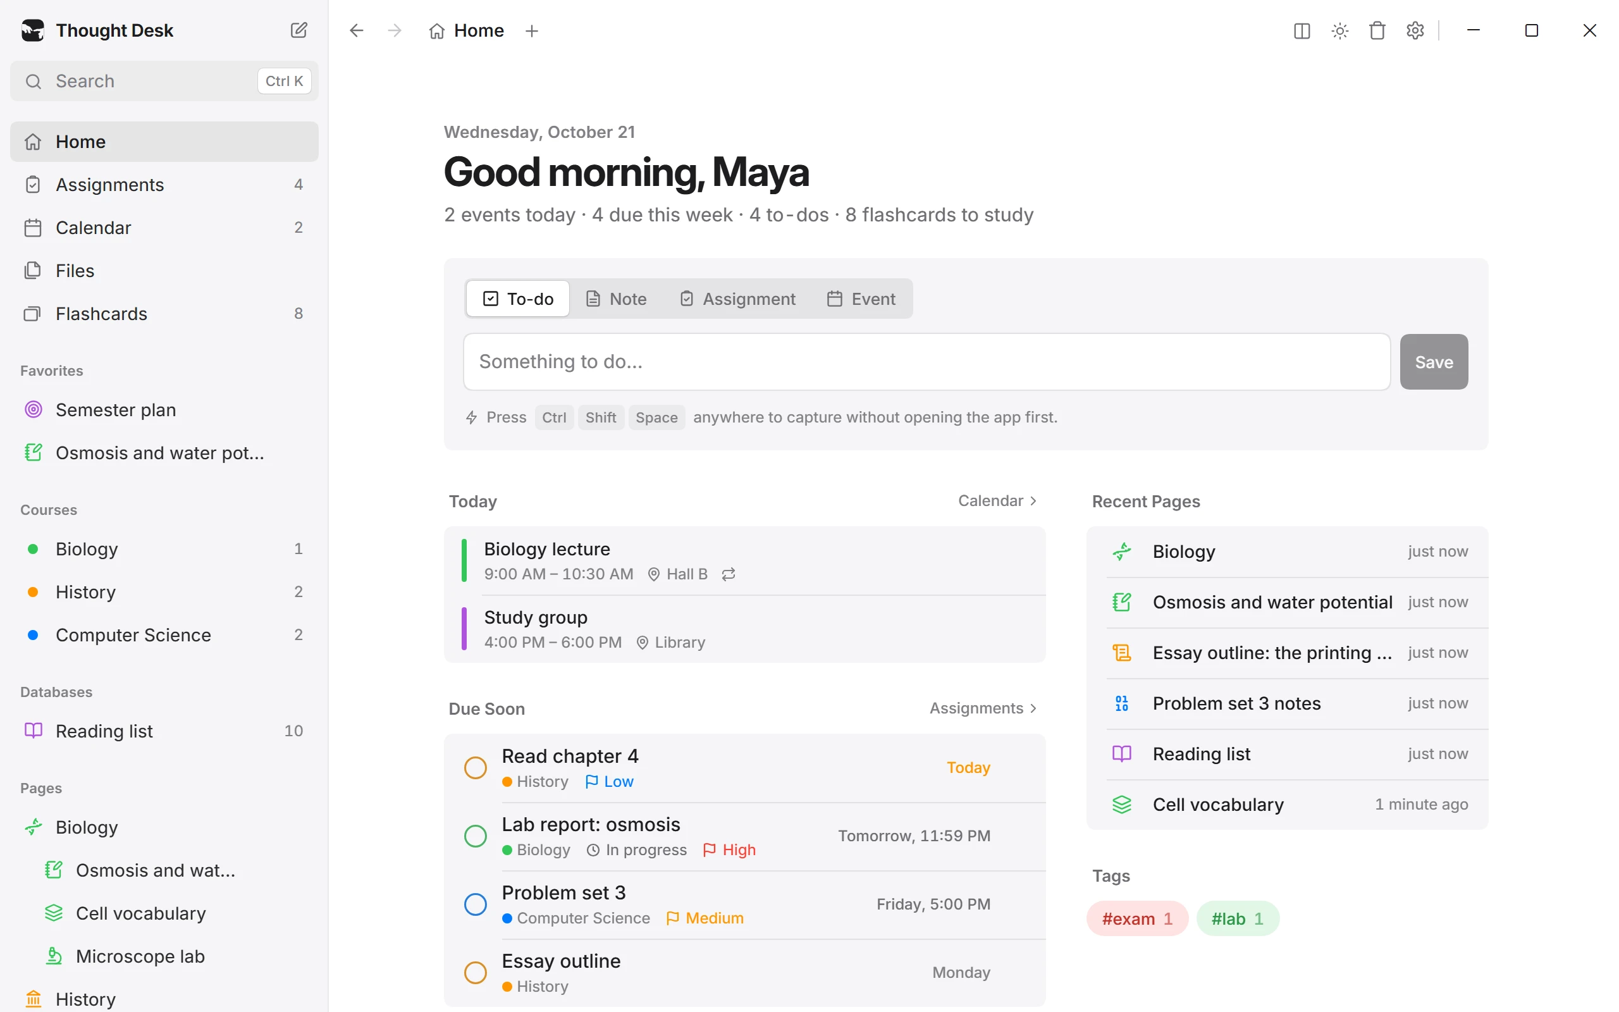Go back with the left arrow
1619x1012 pixels.
coord(357,30)
